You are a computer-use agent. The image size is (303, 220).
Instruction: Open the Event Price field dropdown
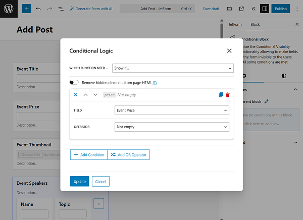point(172,111)
